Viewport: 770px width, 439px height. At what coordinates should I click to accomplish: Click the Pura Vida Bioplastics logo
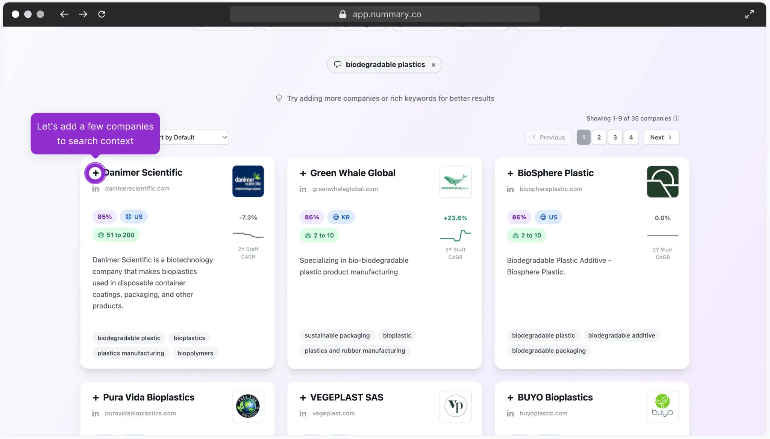[x=248, y=406]
